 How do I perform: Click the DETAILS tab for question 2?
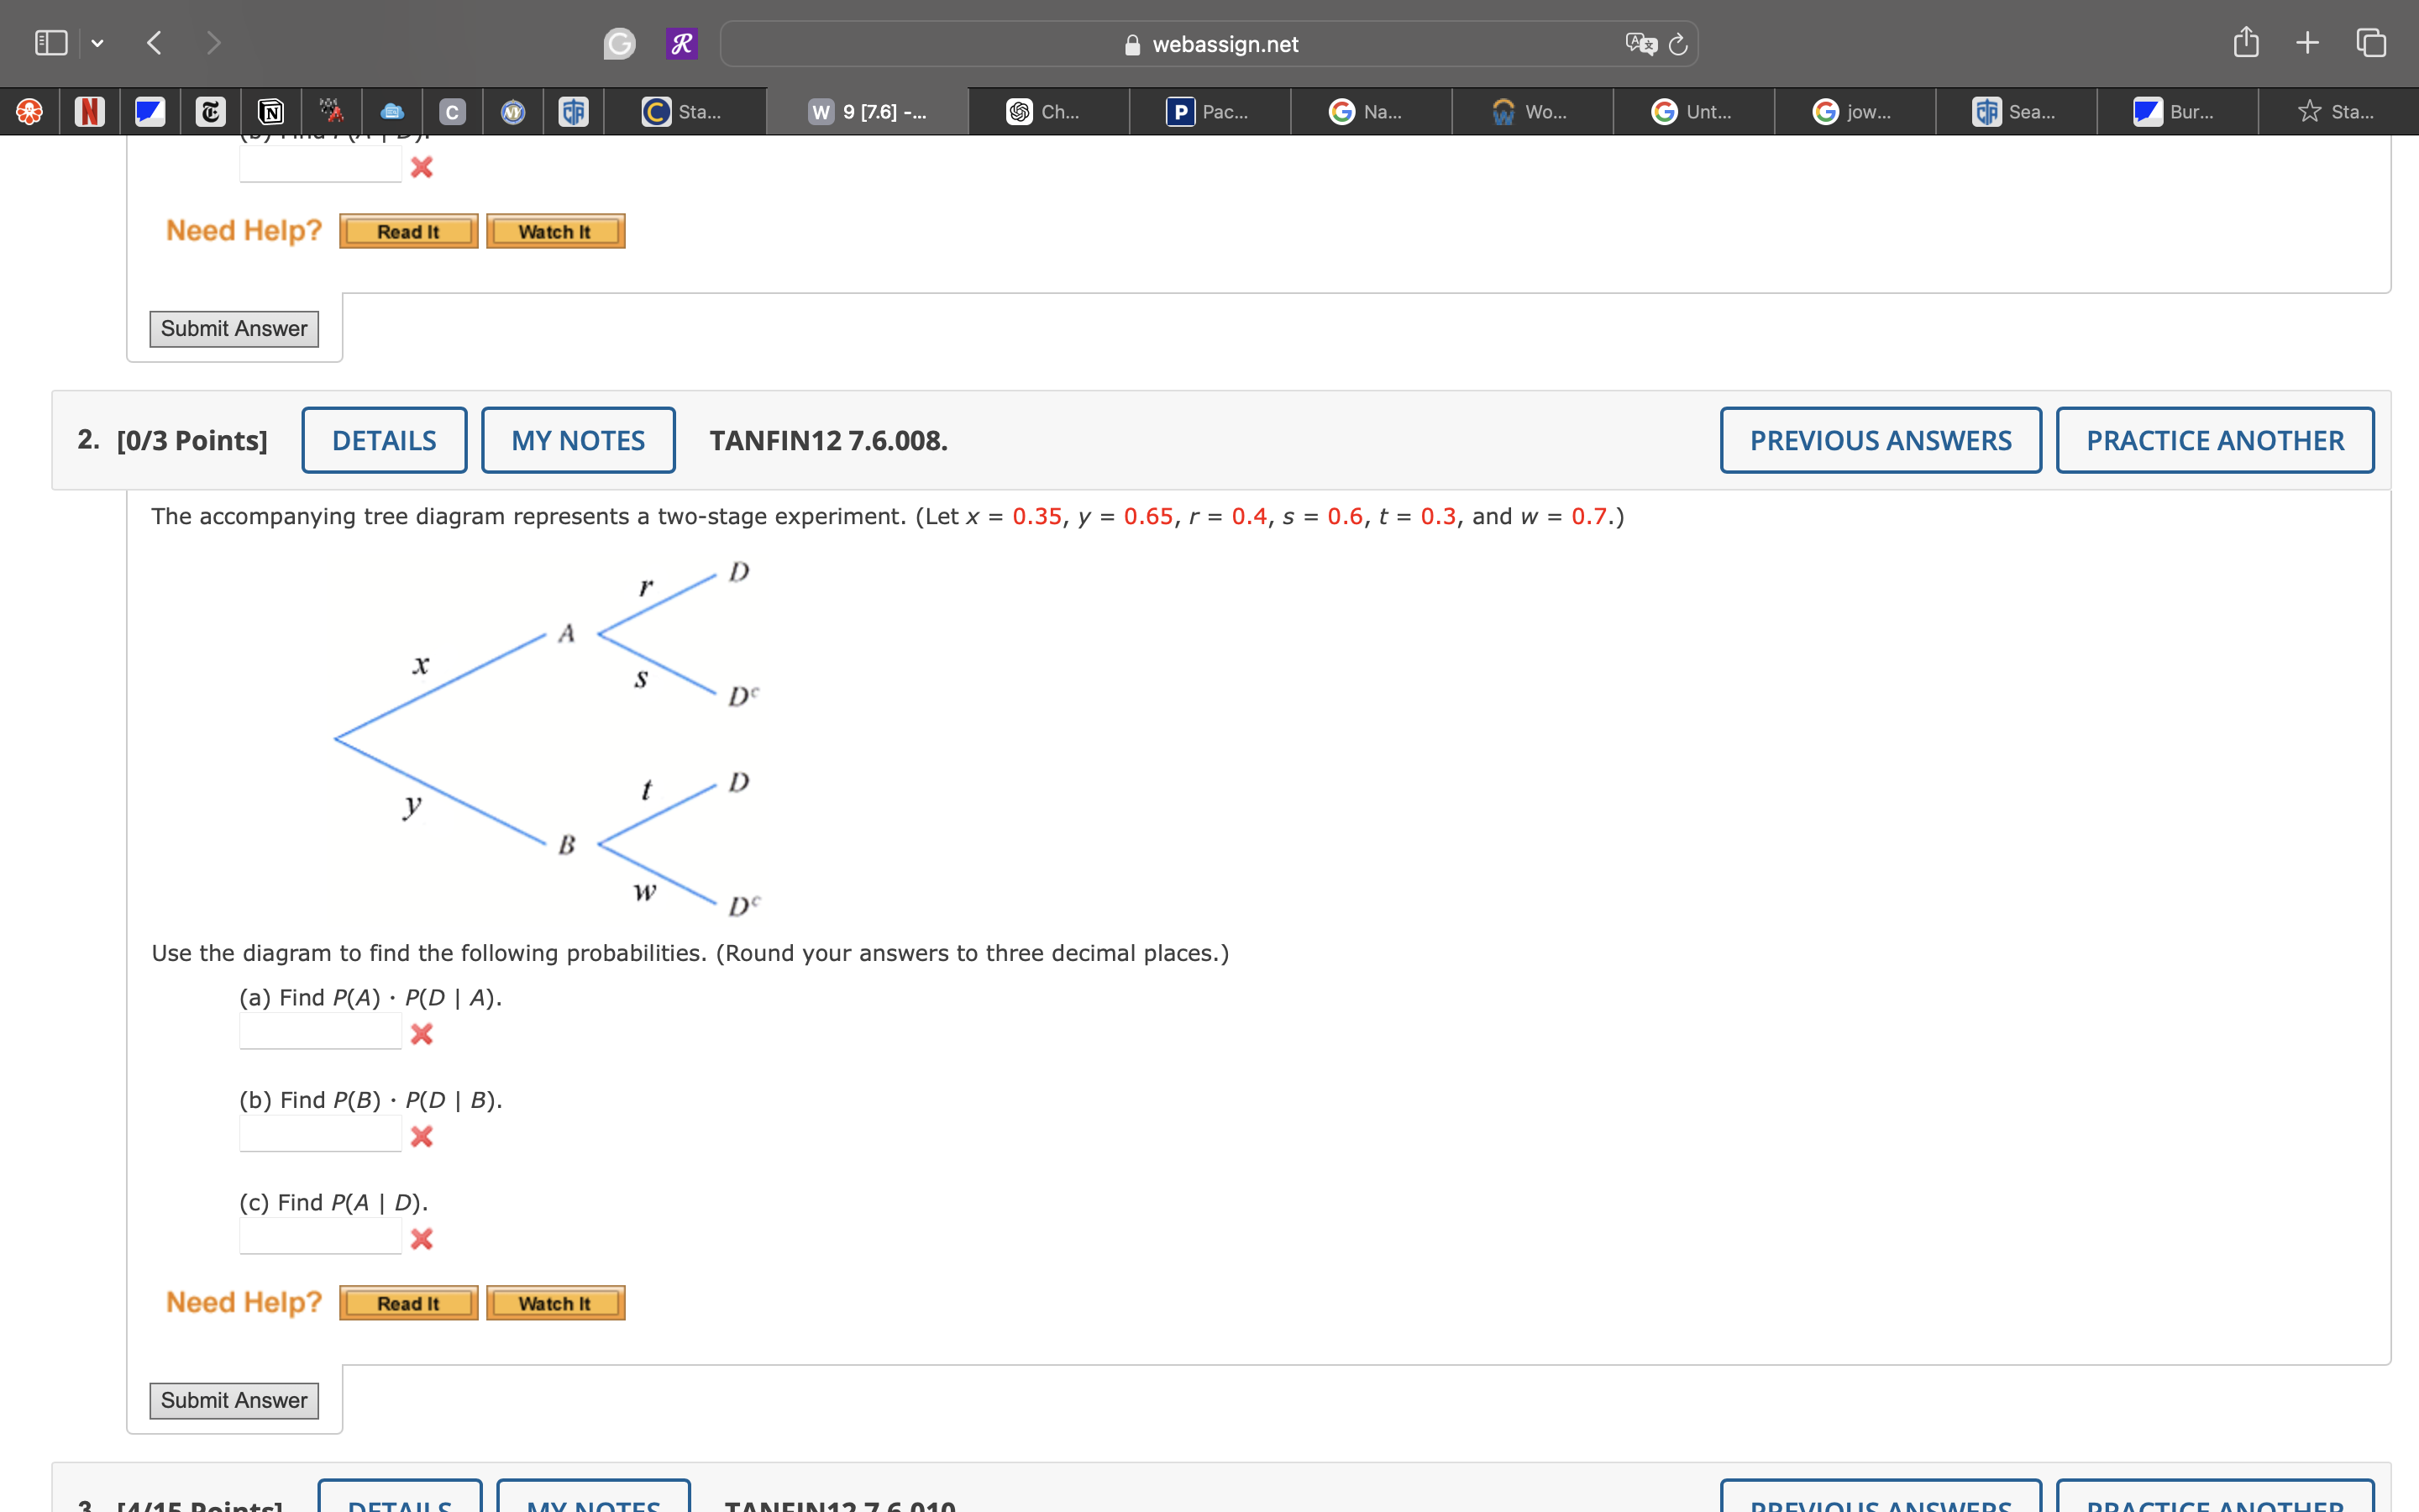click(x=383, y=439)
